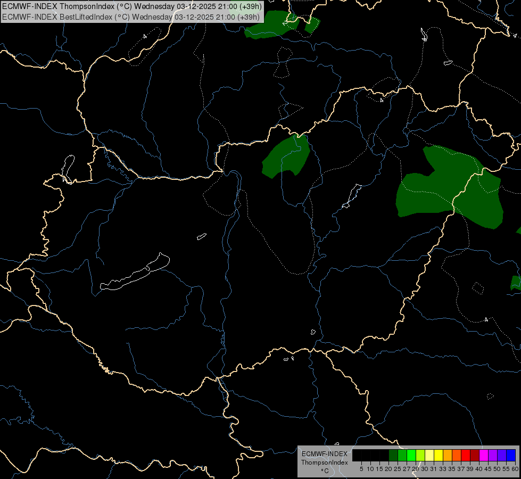
Task: Click the bright red 37-39 legend swatch
Action: point(466,455)
